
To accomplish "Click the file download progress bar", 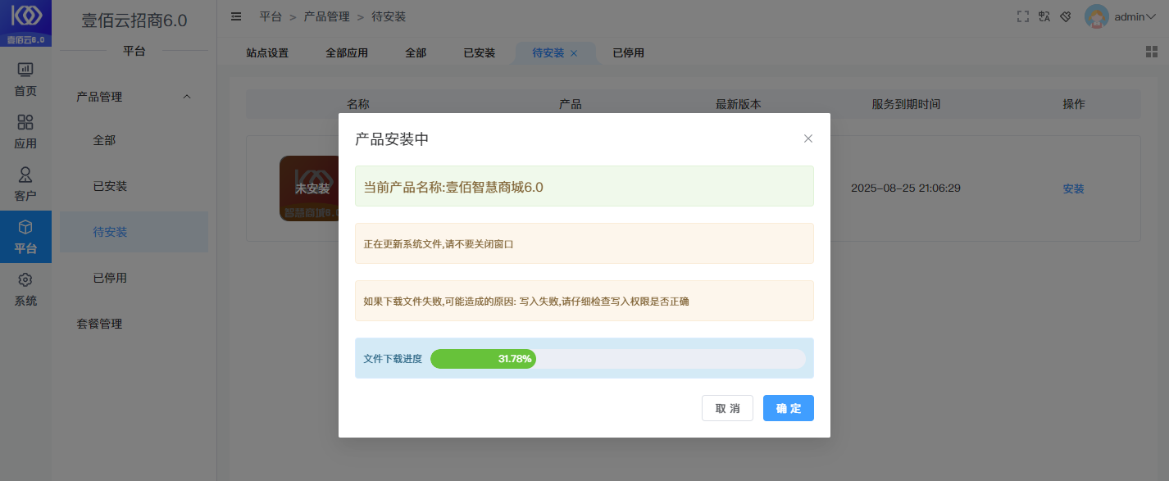I will 618,358.
